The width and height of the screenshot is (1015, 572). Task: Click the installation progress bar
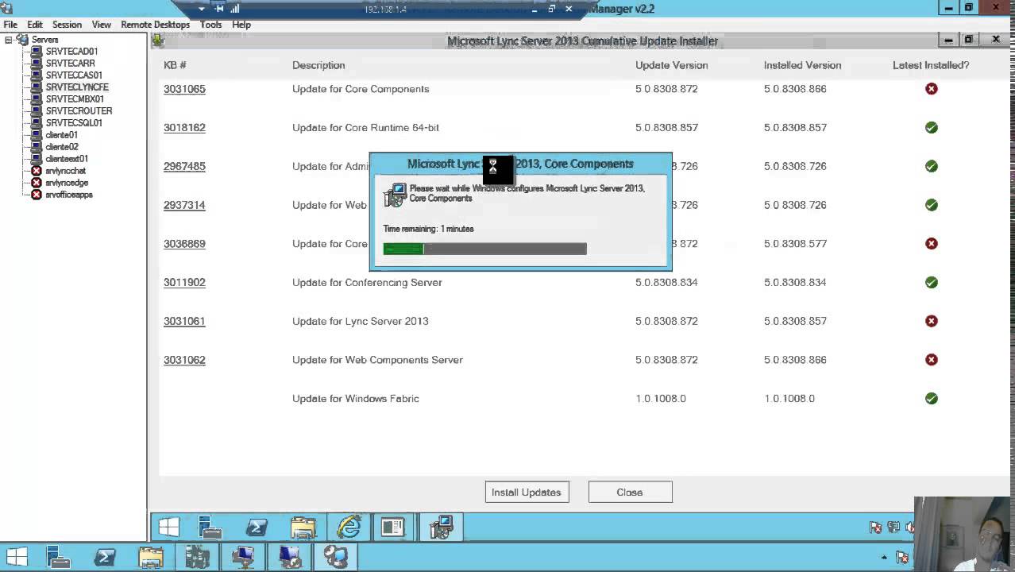[484, 249]
